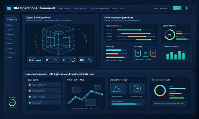The width and height of the screenshot is (199, 119).
Task: Open the Beam clearance review issue
Action: 44,85
